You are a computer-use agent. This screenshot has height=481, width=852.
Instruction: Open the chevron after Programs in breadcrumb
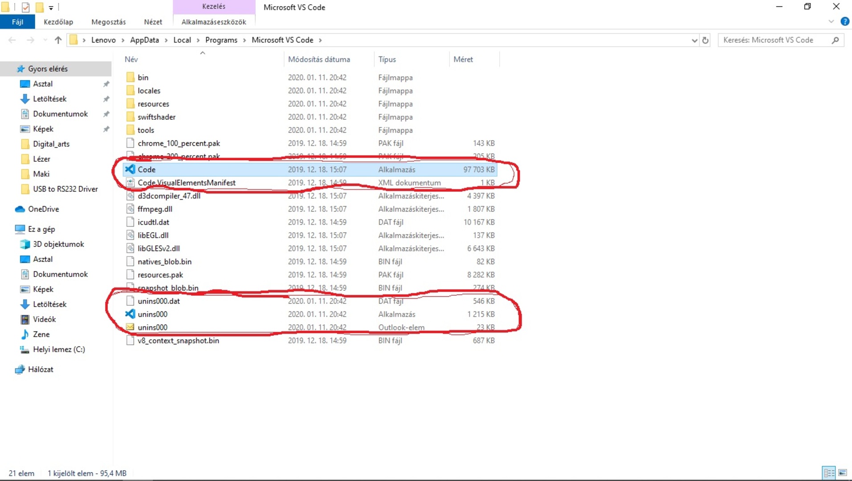(x=245, y=40)
